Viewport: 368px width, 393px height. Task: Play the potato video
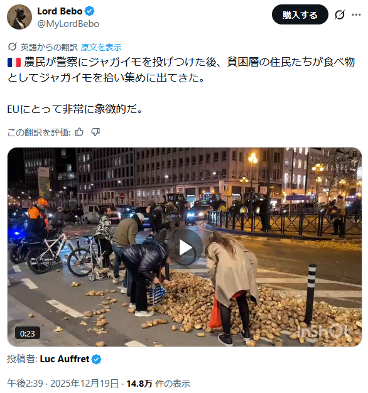point(185,247)
